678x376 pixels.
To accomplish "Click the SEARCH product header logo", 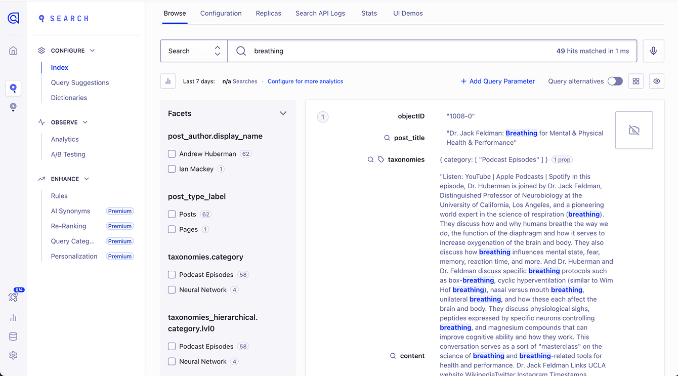I will point(64,18).
